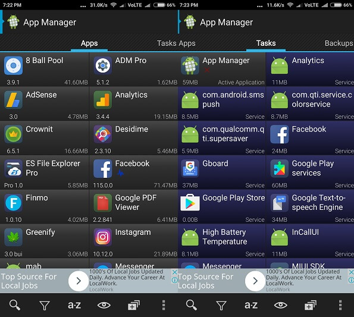Toggle the eye view icon in the left toolbar
Image resolution: width=354 pixels, height=317 pixels.
coord(104,305)
